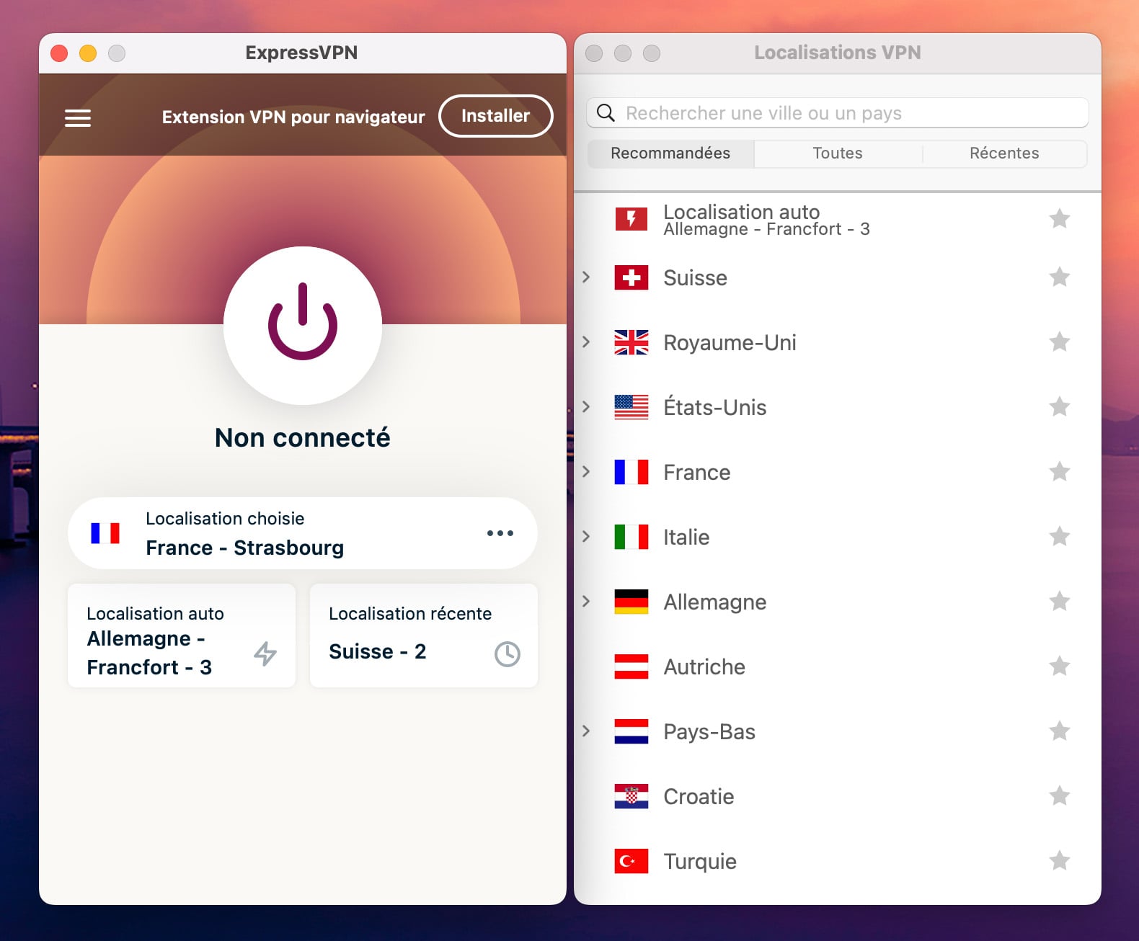Click the lightning bolt icon in auto location card
The width and height of the screenshot is (1139, 941).
(x=265, y=654)
